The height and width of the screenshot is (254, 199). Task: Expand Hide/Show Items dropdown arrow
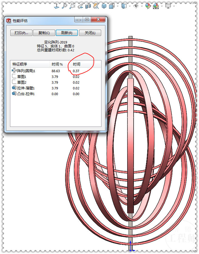[x=142, y=6]
